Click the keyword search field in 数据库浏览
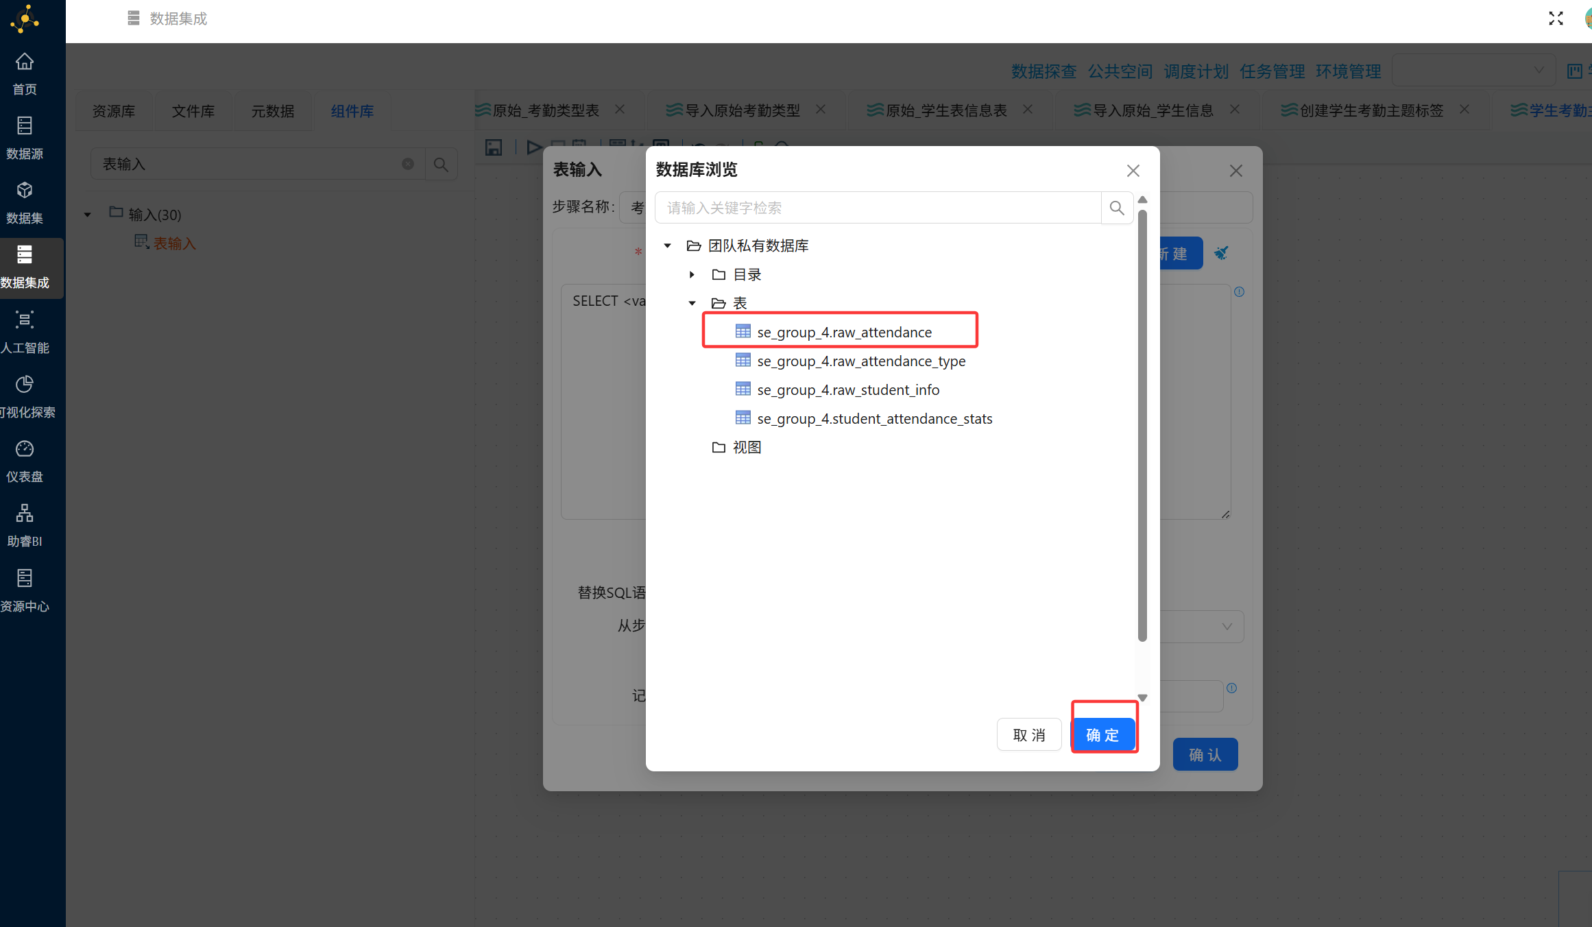1592x927 pixels. (878, 208)
